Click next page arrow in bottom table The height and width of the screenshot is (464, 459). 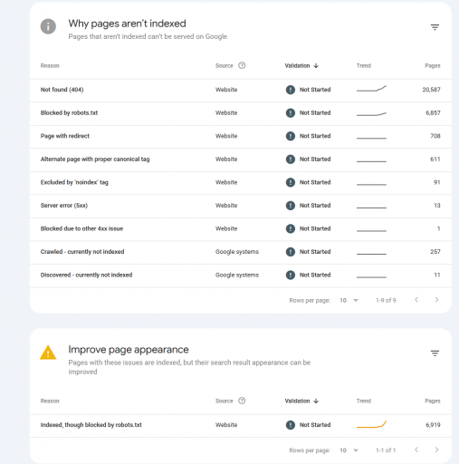(436, 449)
